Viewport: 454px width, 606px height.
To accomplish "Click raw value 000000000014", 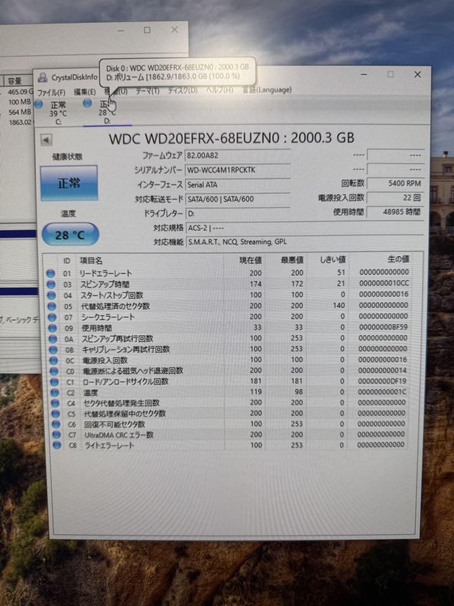I will point(383,370).
